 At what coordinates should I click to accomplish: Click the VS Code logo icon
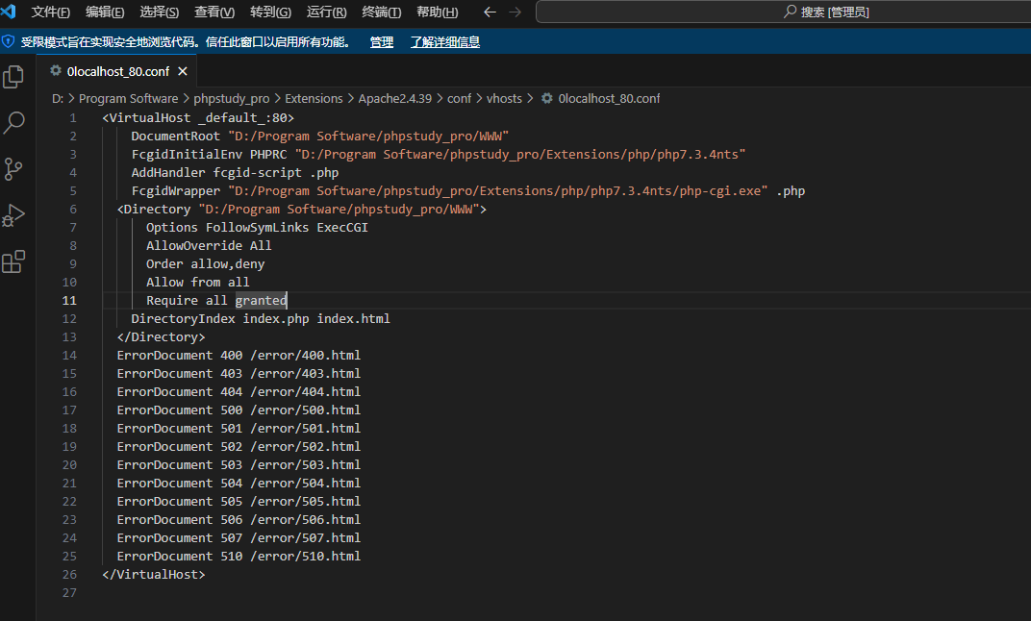8,12
